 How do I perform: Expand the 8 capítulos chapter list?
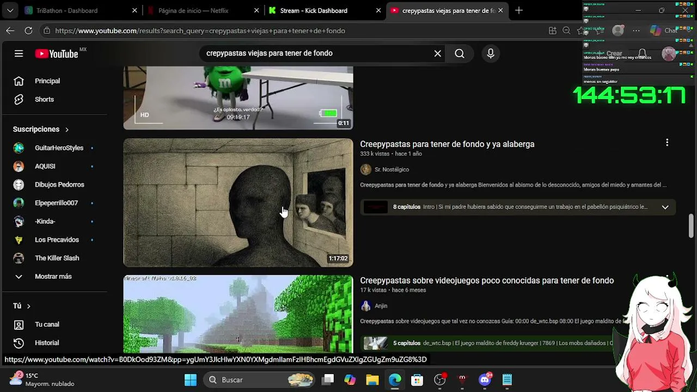tap(665, 207)
